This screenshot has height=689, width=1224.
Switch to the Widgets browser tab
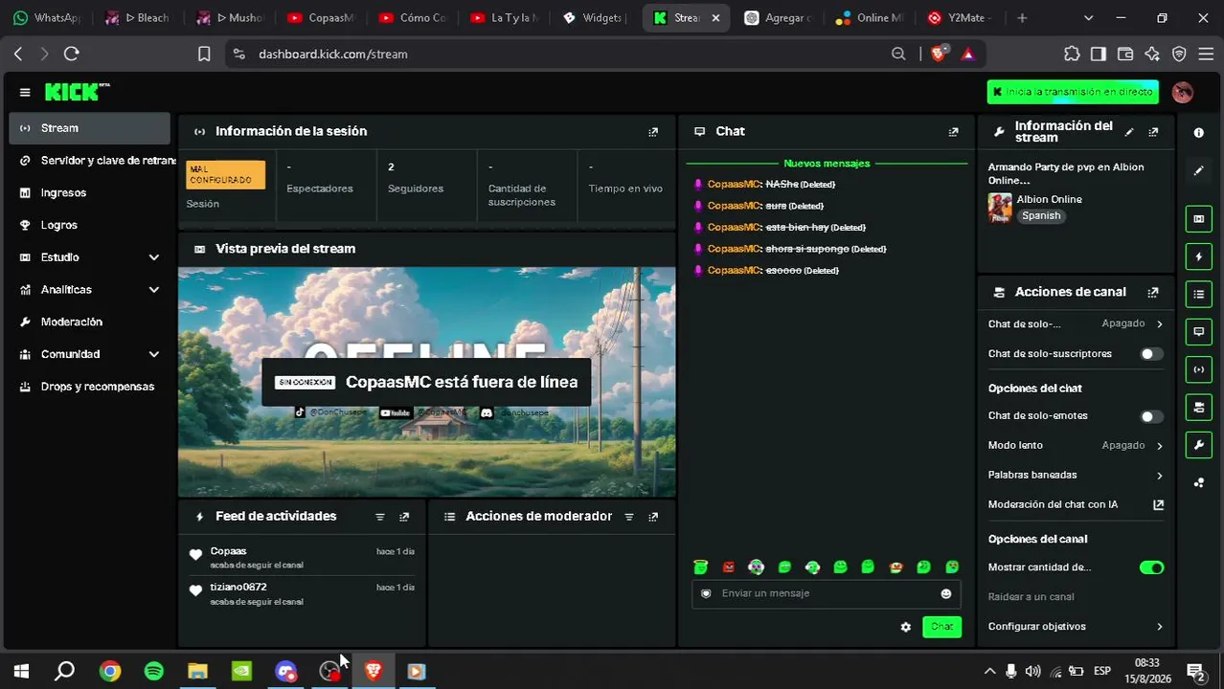[x=594, y=18]
